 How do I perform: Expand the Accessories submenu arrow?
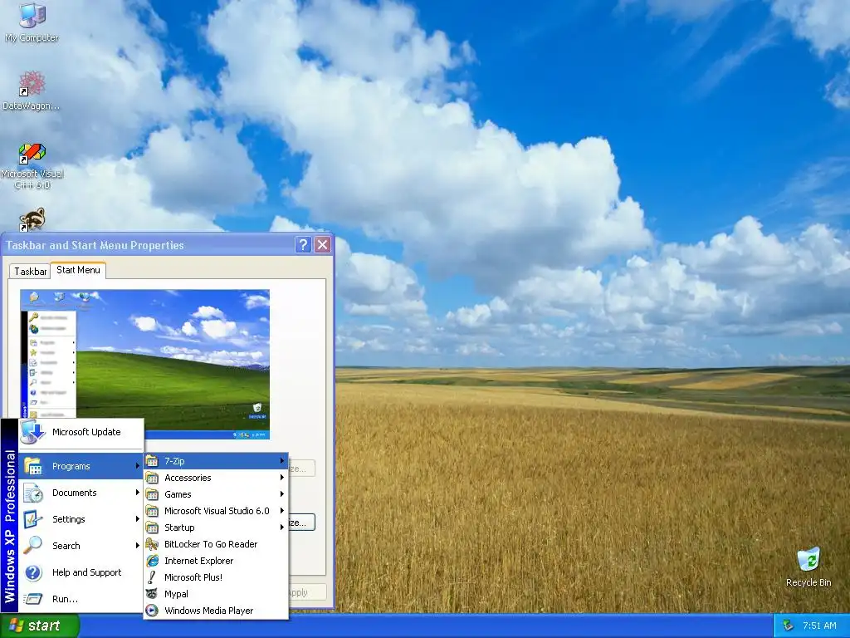(x=282, y=478)
